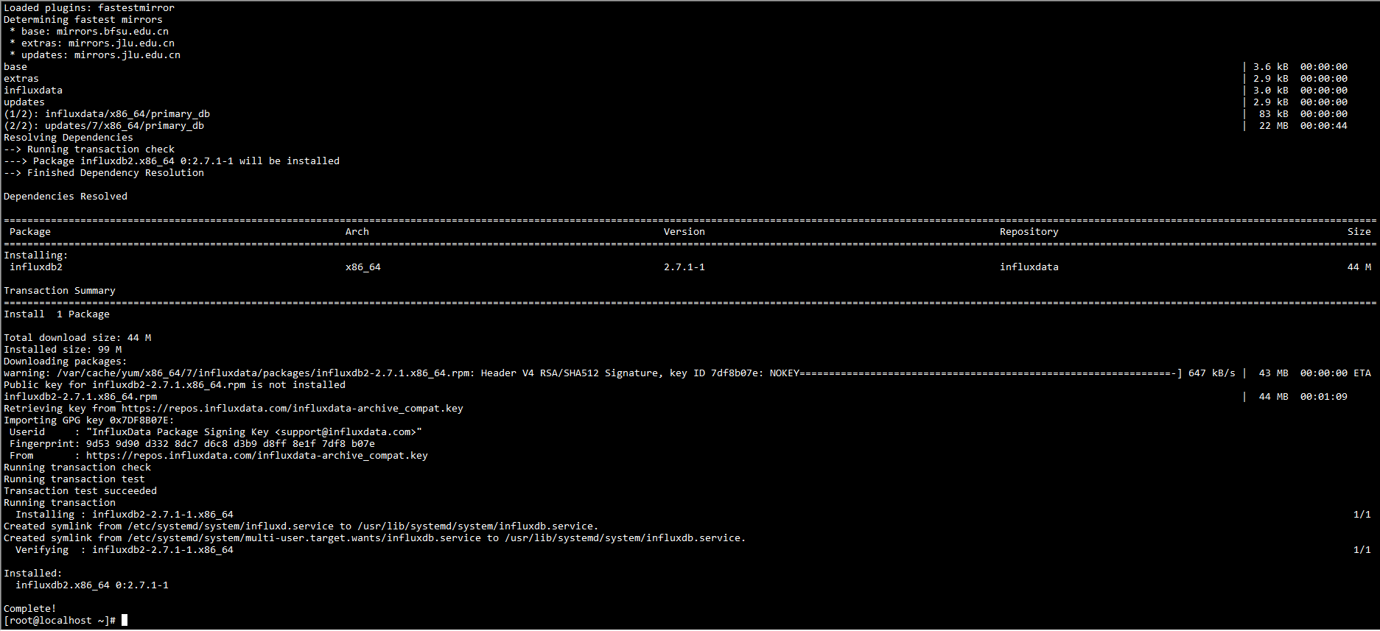The height and width of the screenshot is (631, 1380).
Task: Click "influxdb2" package name in table
Action: 36,267
